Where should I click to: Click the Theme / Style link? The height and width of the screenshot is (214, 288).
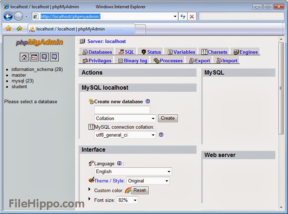tap(109, 181)
